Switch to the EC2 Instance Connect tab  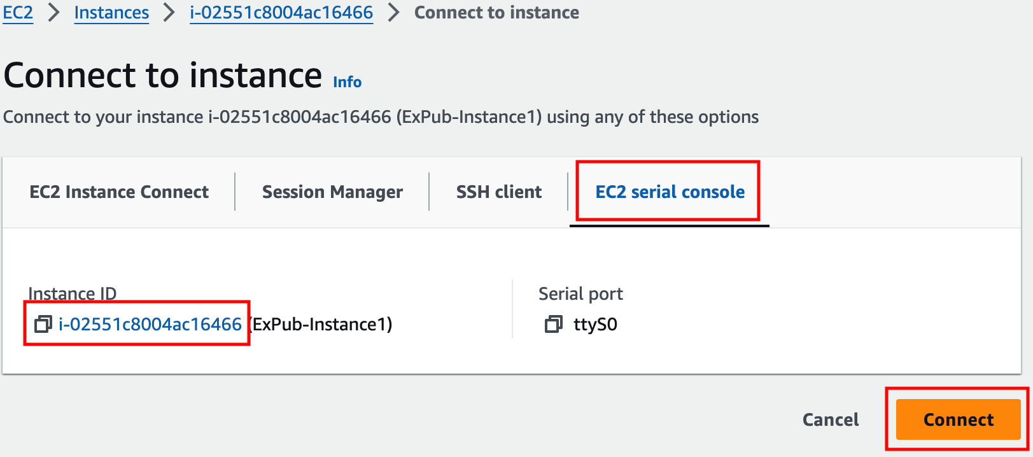point(119,192)
